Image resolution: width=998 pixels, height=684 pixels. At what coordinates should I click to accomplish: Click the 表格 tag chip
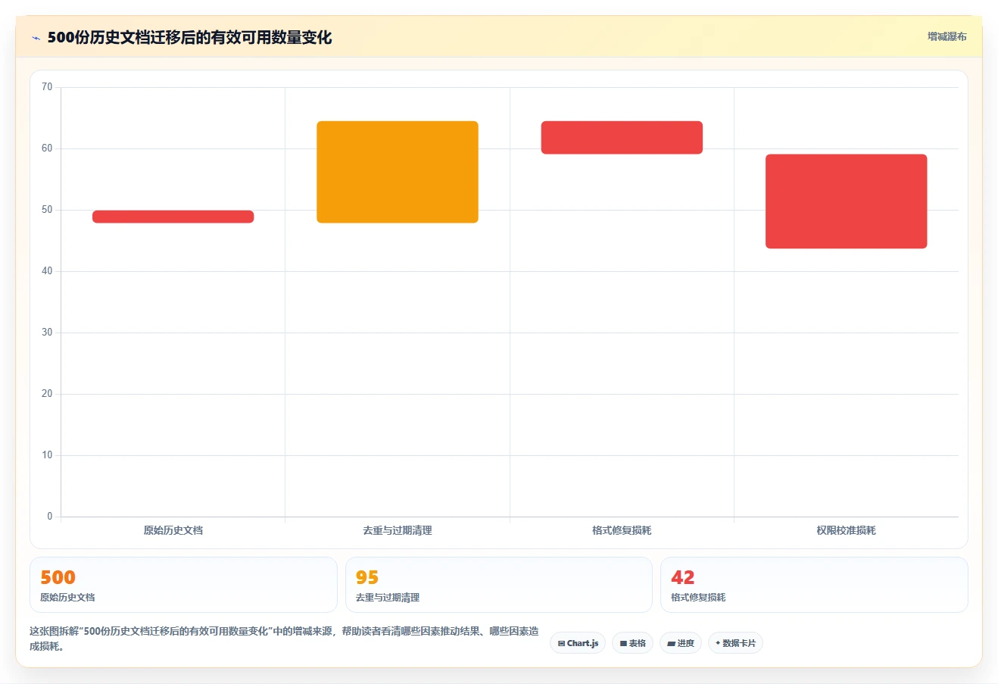(633, 643)
